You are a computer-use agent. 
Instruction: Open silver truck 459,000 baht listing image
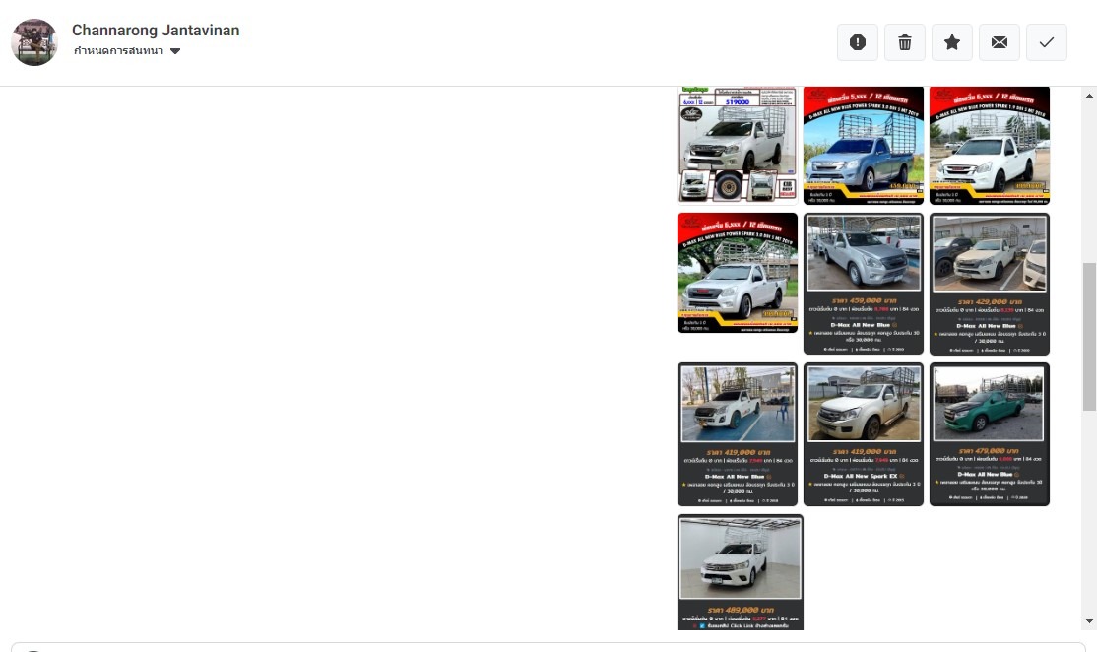pyautogui.click(x=864, y=284)
